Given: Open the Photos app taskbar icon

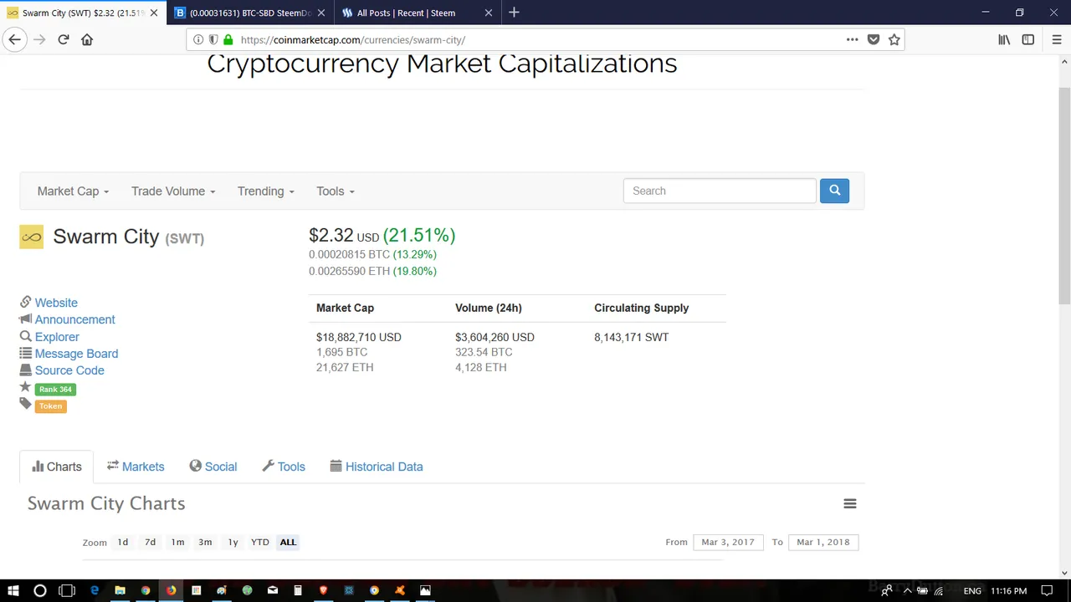Looking at the screenshot, I should [425, 590].
